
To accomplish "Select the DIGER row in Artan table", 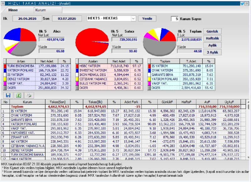I will pyautogui.click(x=37, y=88).
